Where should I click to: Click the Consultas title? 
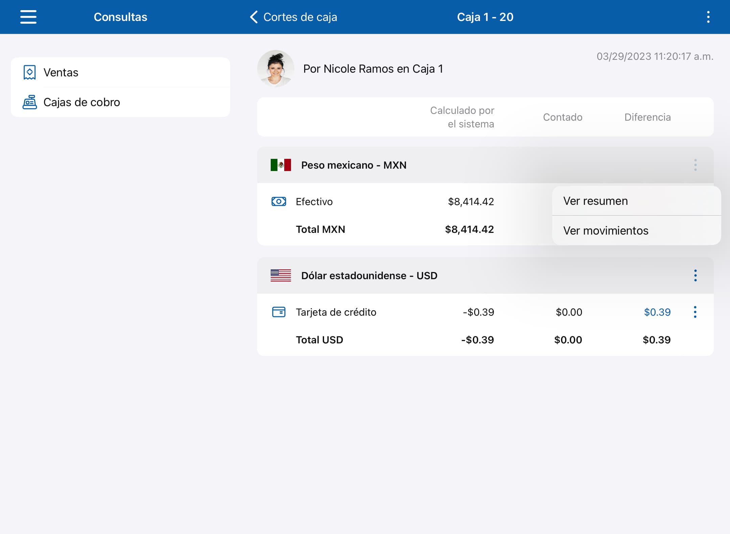coord(121,17)
